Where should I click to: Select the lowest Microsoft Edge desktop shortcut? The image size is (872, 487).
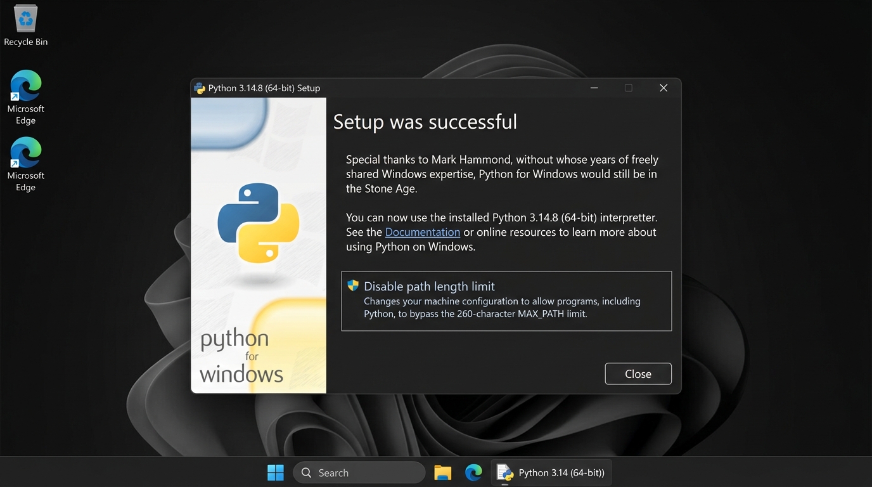coord(25,164)
